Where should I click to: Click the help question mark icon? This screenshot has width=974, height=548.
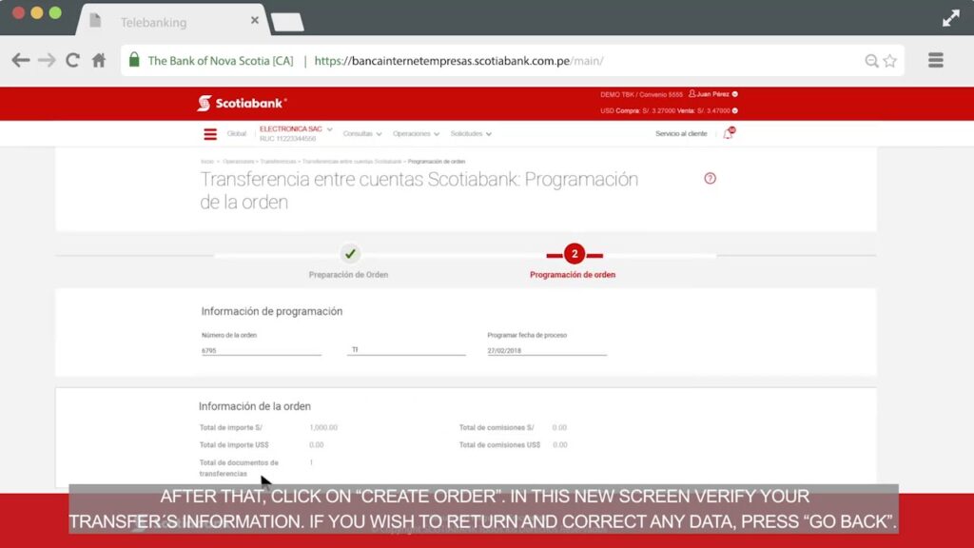[x=710, y=179]
